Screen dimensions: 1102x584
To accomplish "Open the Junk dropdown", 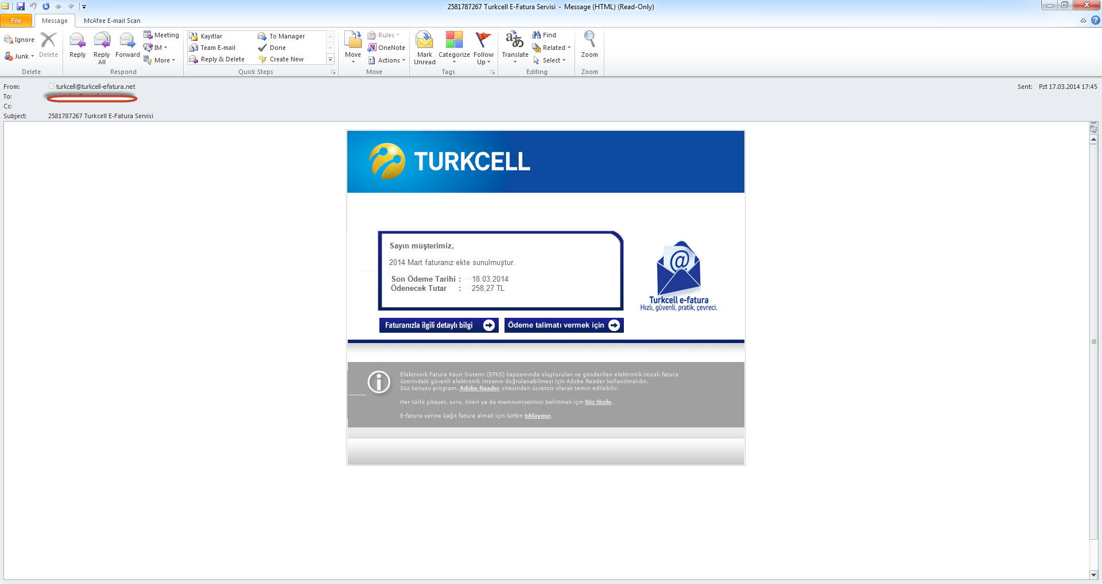I will (x=19, y=56).
